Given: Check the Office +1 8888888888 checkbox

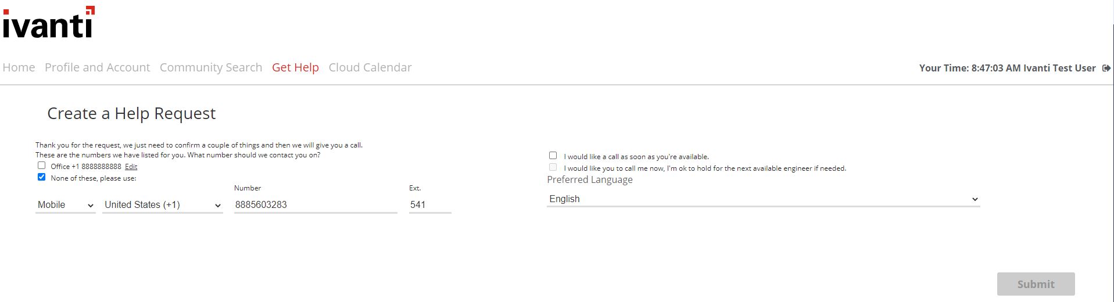Looking at the screenshot, I should click(x=42, y=166).
